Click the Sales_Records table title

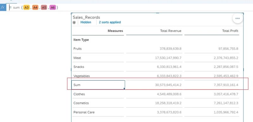point(86,17)
